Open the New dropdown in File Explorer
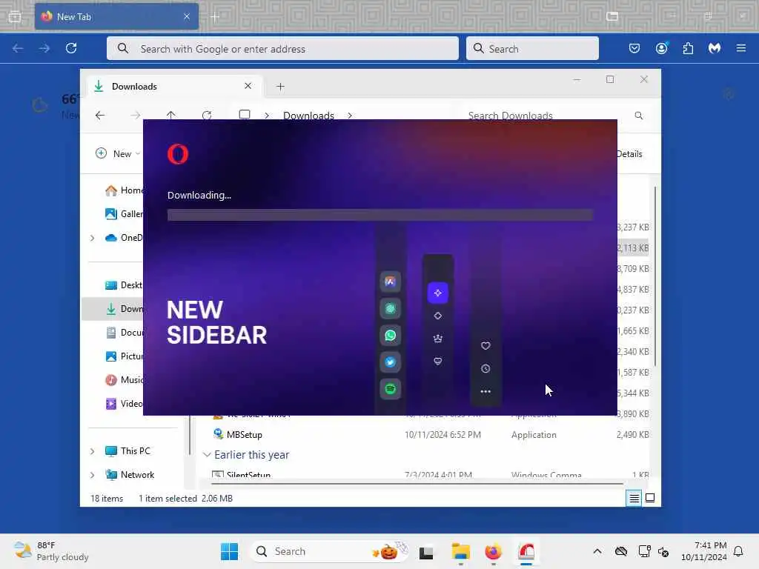 [118, 154]
